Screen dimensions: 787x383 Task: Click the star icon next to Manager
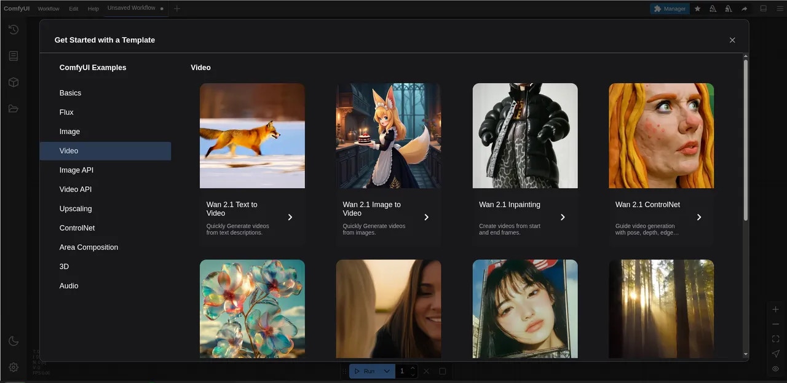click(697, 9)
